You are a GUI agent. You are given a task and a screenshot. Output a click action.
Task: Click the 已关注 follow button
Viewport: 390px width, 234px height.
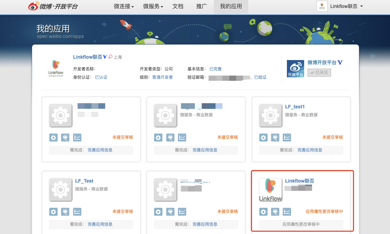(x=319, y=72)
